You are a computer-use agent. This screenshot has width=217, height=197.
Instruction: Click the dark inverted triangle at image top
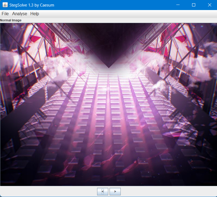[x=108, y=49]
